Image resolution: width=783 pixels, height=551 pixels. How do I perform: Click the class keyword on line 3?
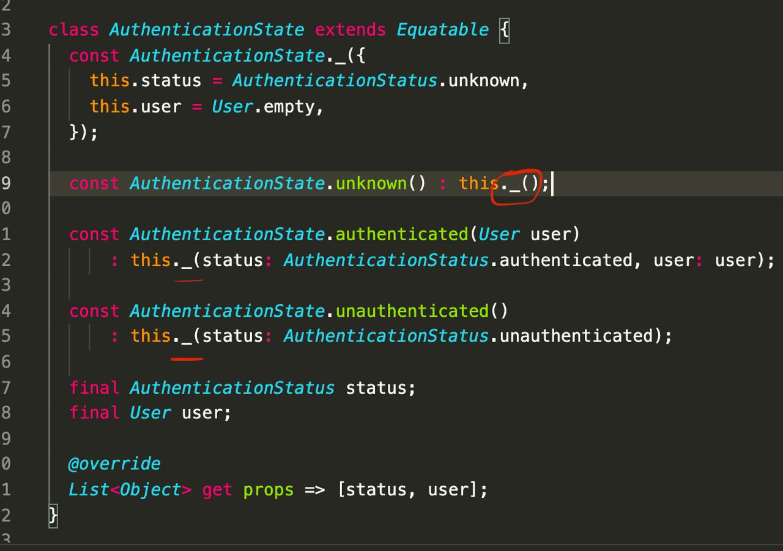point(74,30)
